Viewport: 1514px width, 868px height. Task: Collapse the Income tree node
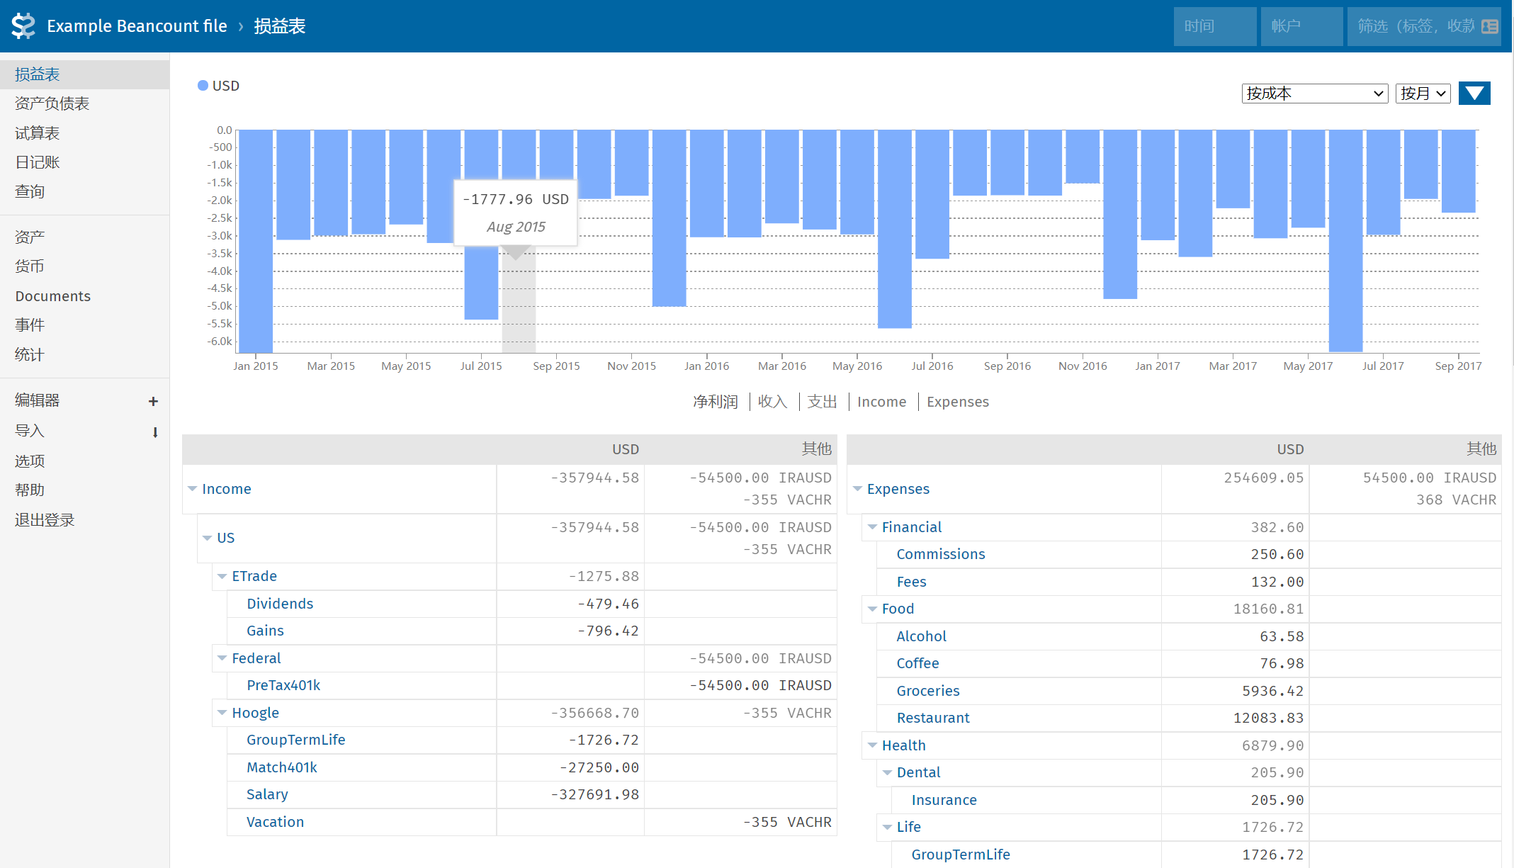pos(192,489)
